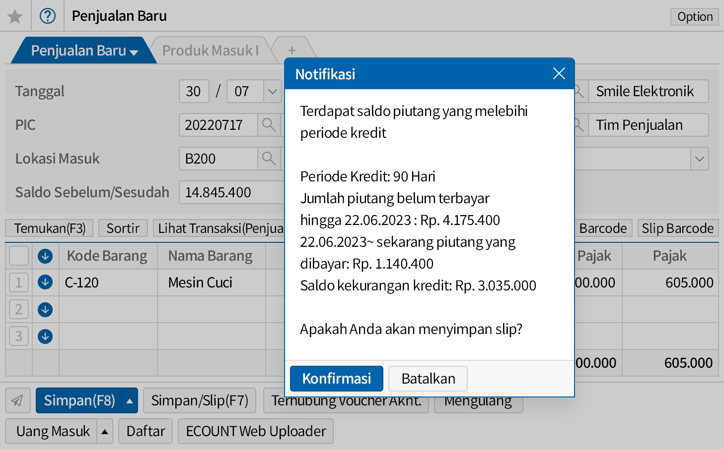Open the help question mark icon
The image size is (724, 449).
(x=48, y=16)
